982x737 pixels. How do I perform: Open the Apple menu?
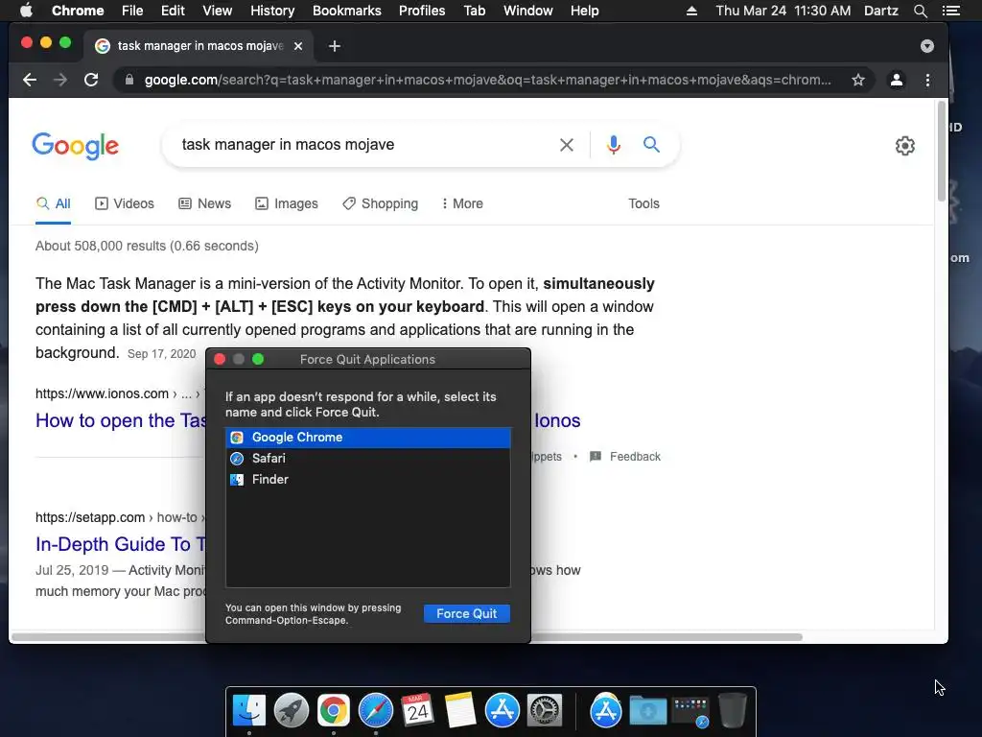click(x=26, y=11)
